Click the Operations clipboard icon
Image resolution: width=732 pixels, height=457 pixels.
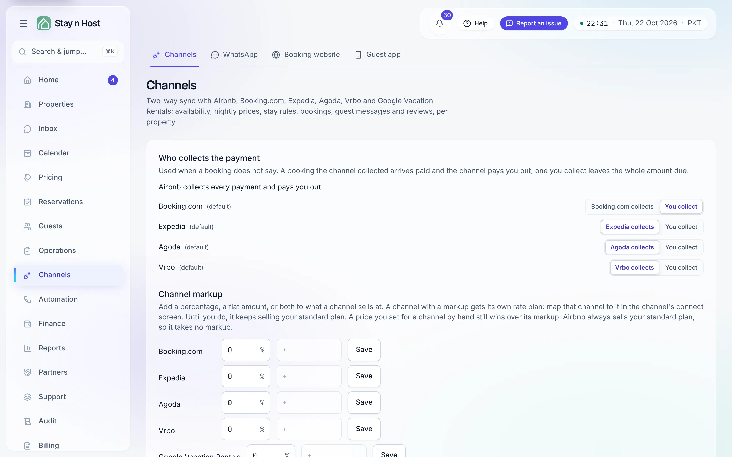pos(27,251)
